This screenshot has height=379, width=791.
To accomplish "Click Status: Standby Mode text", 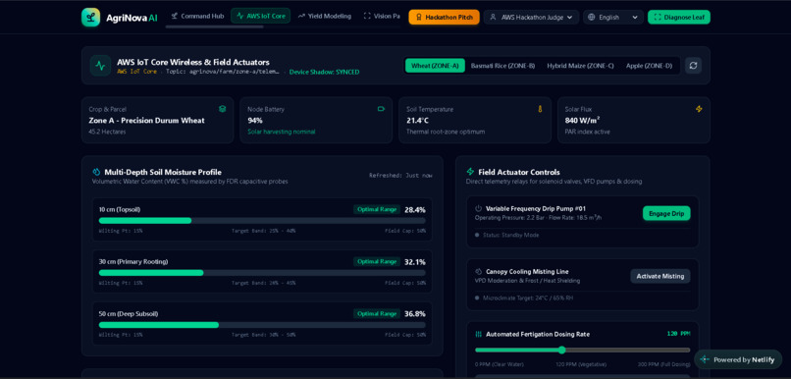I will tap(510, 236).
